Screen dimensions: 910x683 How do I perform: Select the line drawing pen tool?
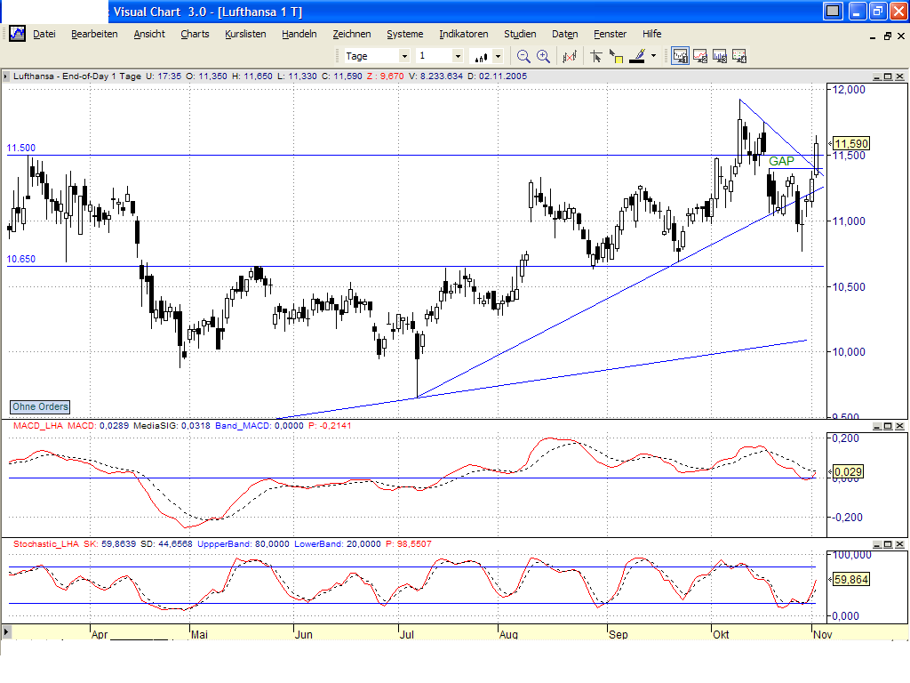(x=636, y=55)
